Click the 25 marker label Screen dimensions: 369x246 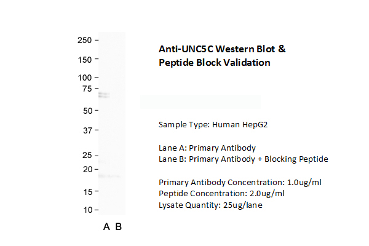(86, 155)
